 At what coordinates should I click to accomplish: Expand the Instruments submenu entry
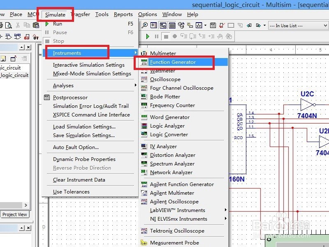tap(90, 53)
